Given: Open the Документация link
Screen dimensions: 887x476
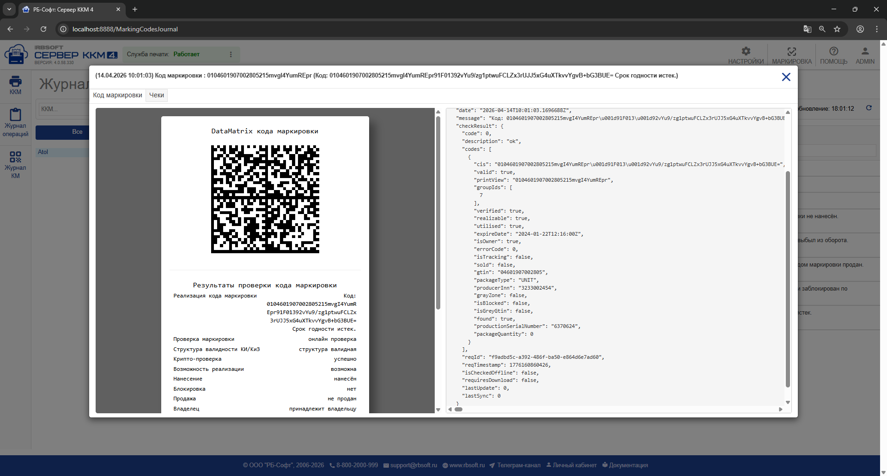Looking at the screenshot, I should pyautogui.click(x=625, y=465).
